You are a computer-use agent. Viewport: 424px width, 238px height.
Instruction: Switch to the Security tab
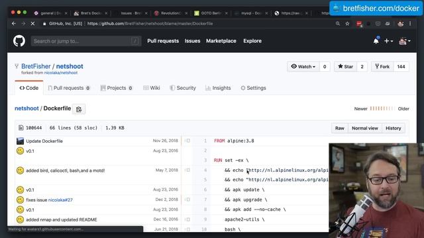183,88
